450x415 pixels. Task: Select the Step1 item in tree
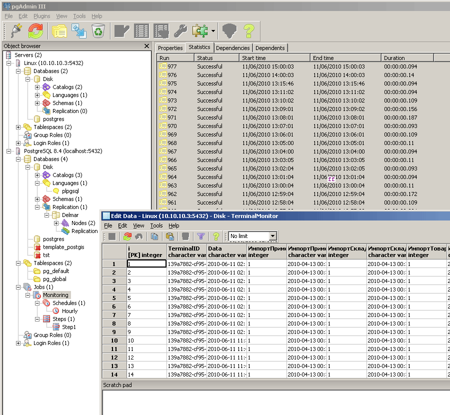69,327
